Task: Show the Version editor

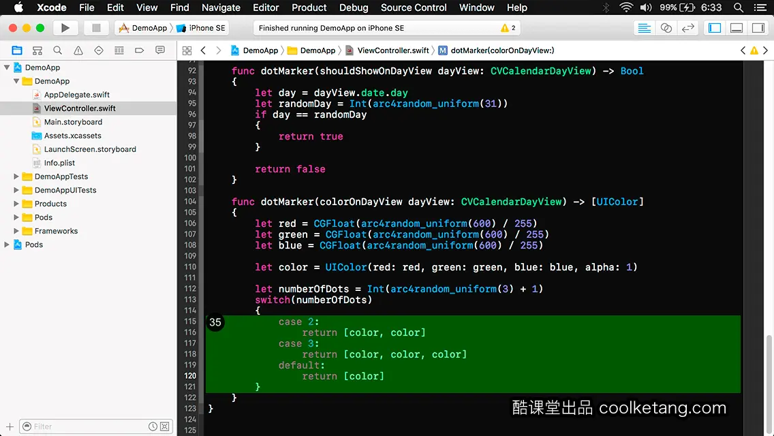Action: [x=687, y=28]
